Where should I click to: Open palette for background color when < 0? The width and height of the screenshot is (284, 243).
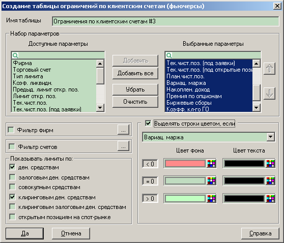[x=211, y=164]
